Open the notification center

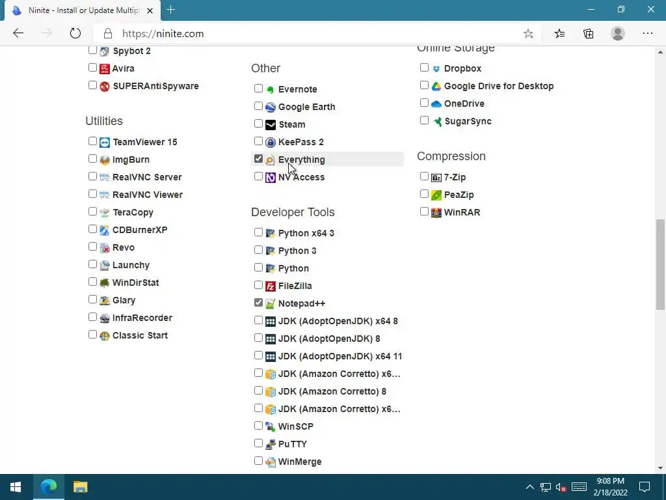[x=645, y=487]
